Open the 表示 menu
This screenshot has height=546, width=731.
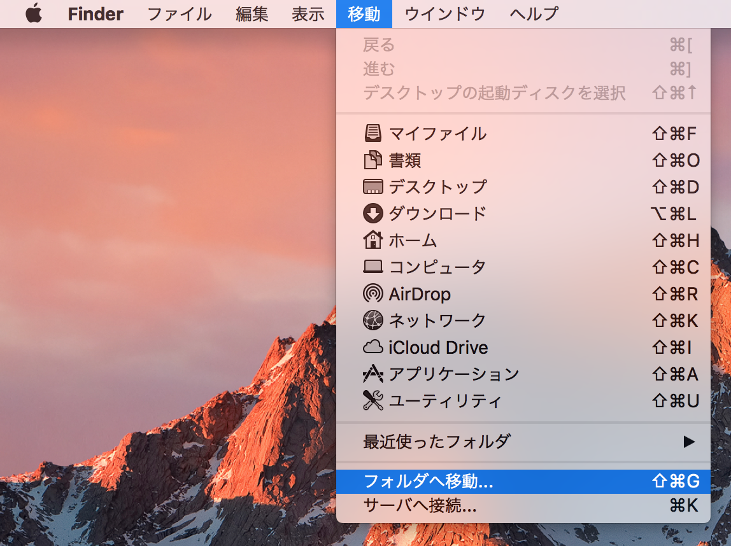[x=308, y=14]
